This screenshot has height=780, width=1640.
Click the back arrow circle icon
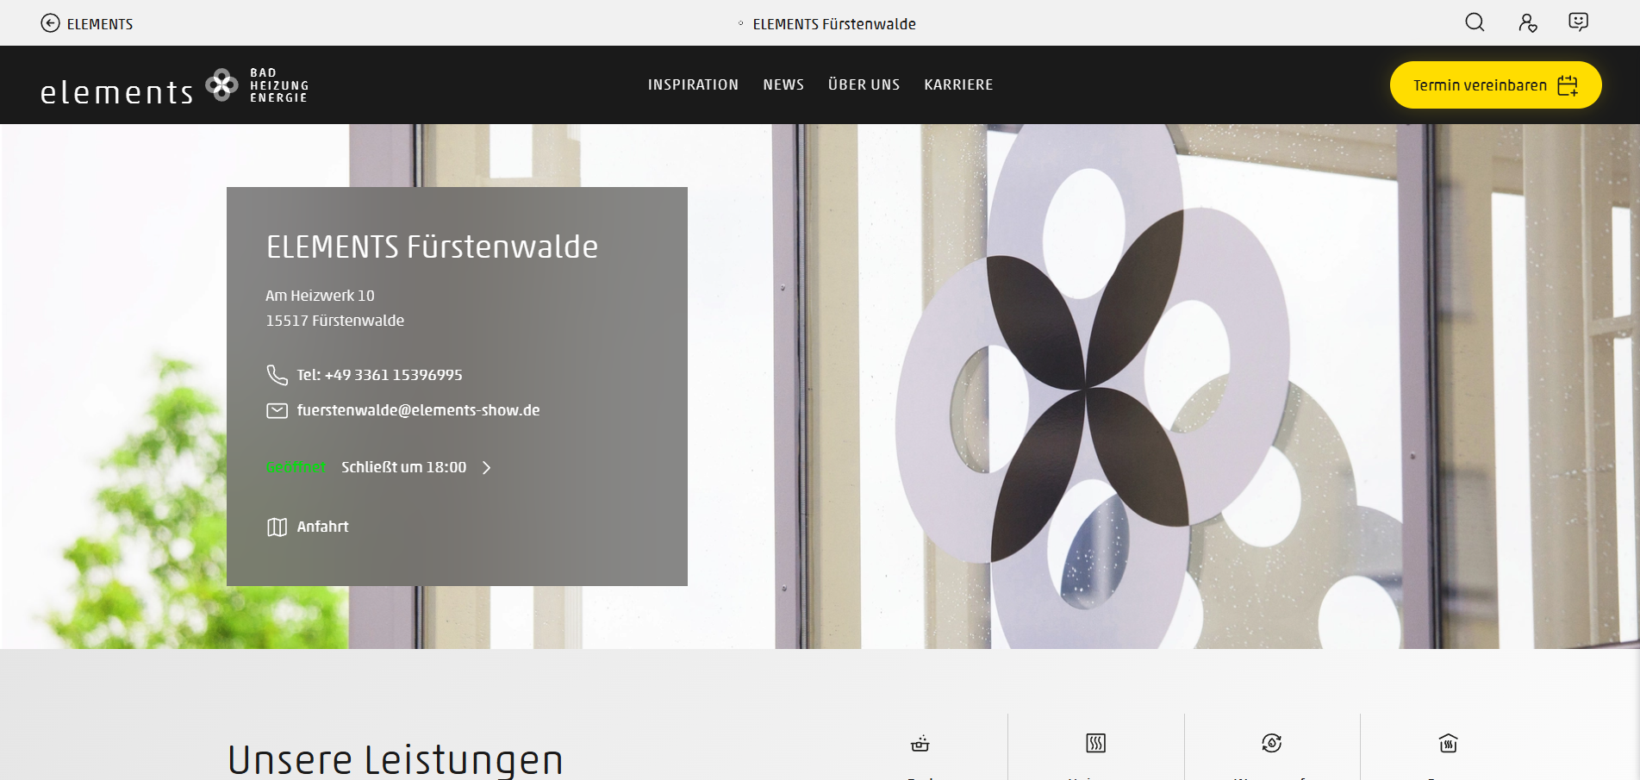coord(51,23)
